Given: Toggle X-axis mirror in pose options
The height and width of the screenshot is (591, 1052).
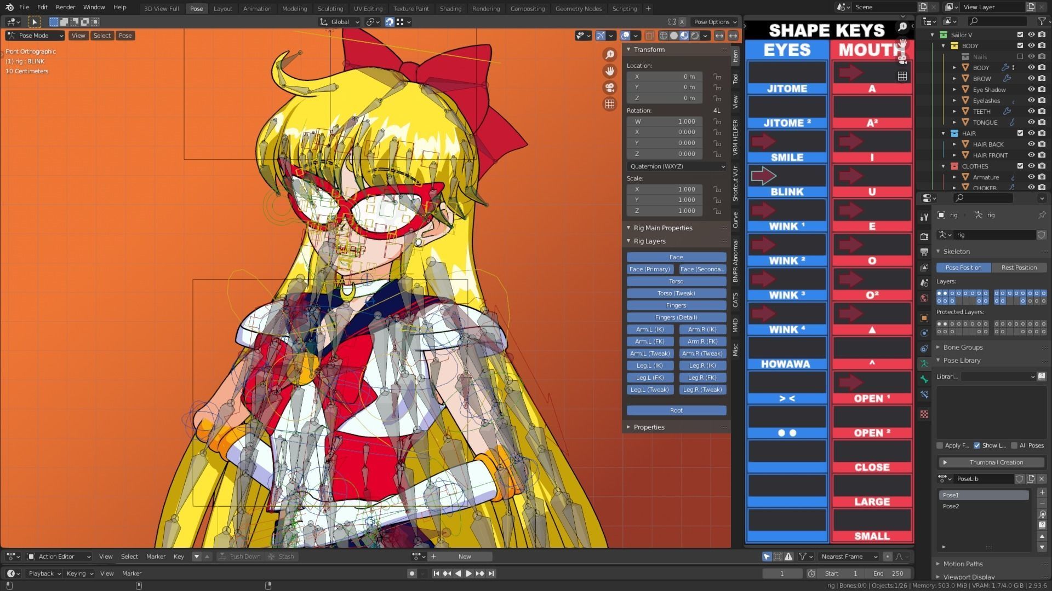Looking at the screenshot, I should click(x=682, y=22).
